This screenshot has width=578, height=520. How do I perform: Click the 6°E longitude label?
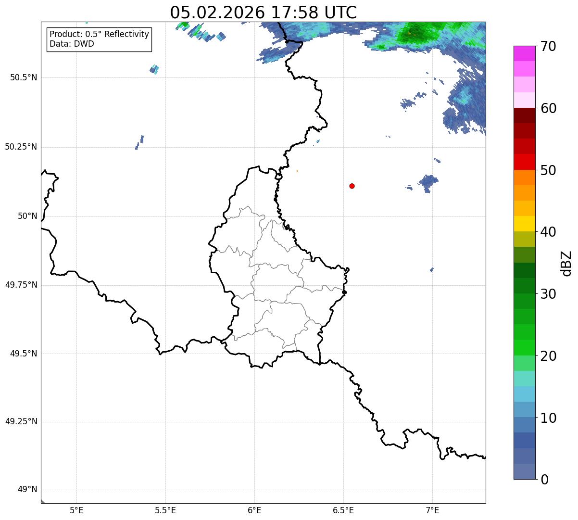point(254,510)
